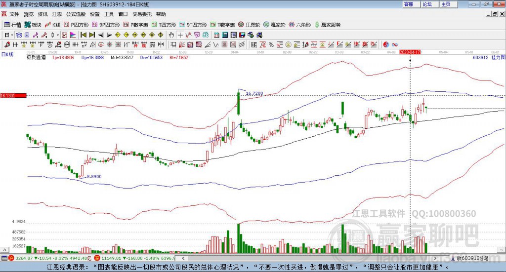Open the 工具 menu
506x272 pixels.
[109, 14]
